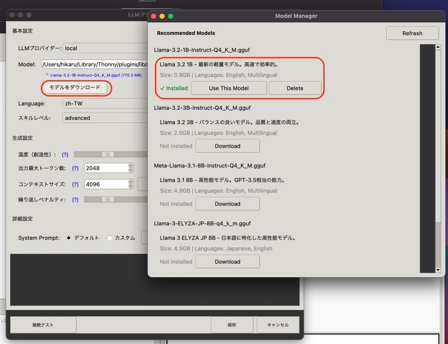Click the Model Manager scrollbar down arrow
Screen dimensions: 448x344
click(438, 270)
